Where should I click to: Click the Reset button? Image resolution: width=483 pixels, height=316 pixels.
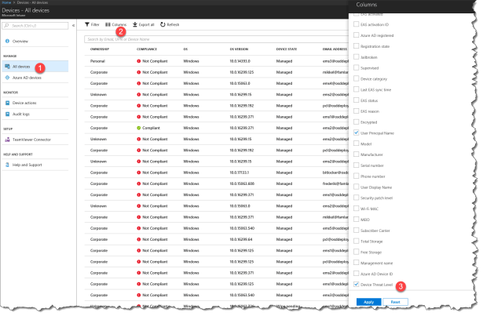(396, 302)
